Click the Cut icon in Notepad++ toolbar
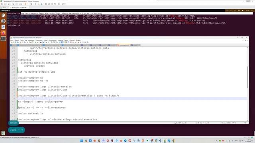 click(x=27, y=43)
